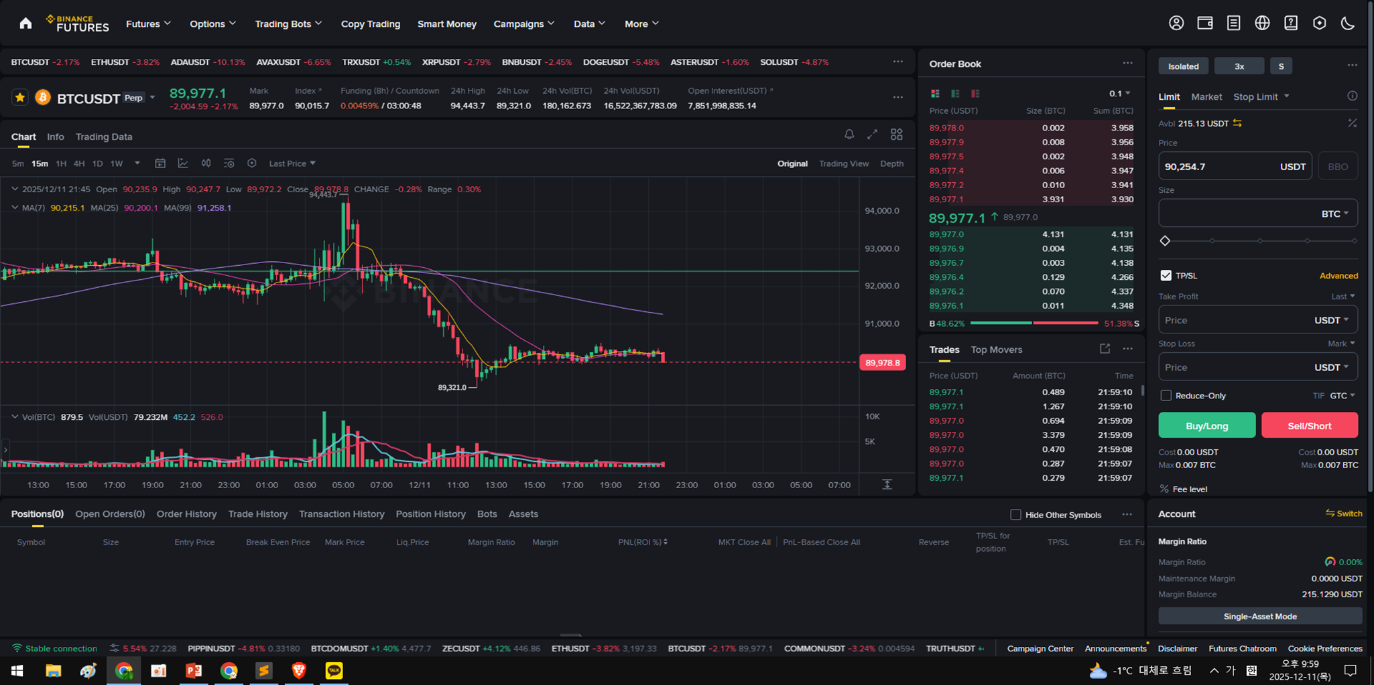The image size is (1374, 685).
Task: Open the help question mark icon
Action: point(1291,23)
